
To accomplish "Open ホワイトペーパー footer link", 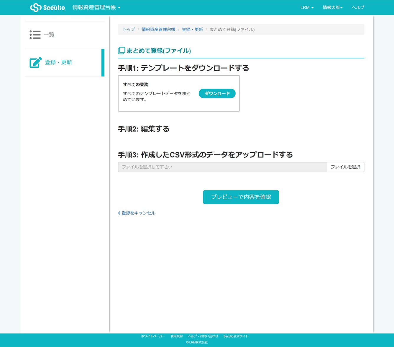I will pyautogui.click(x=153, y=336).
